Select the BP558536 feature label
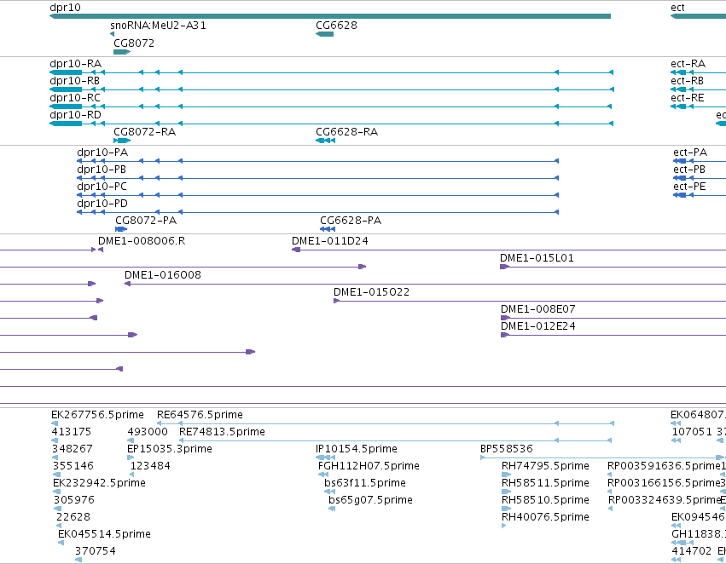 pyautogui.click(x=507, y=449)
